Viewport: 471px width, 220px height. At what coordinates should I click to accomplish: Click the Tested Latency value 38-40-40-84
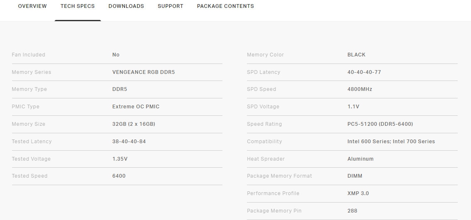click(129, 142)
